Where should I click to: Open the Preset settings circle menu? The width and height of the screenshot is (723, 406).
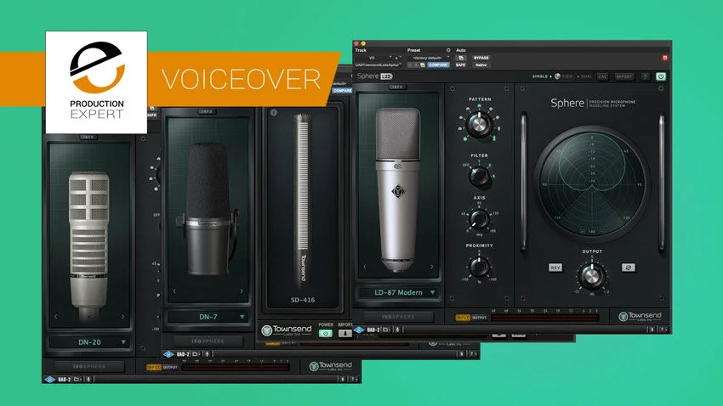[x=448, y=50]
